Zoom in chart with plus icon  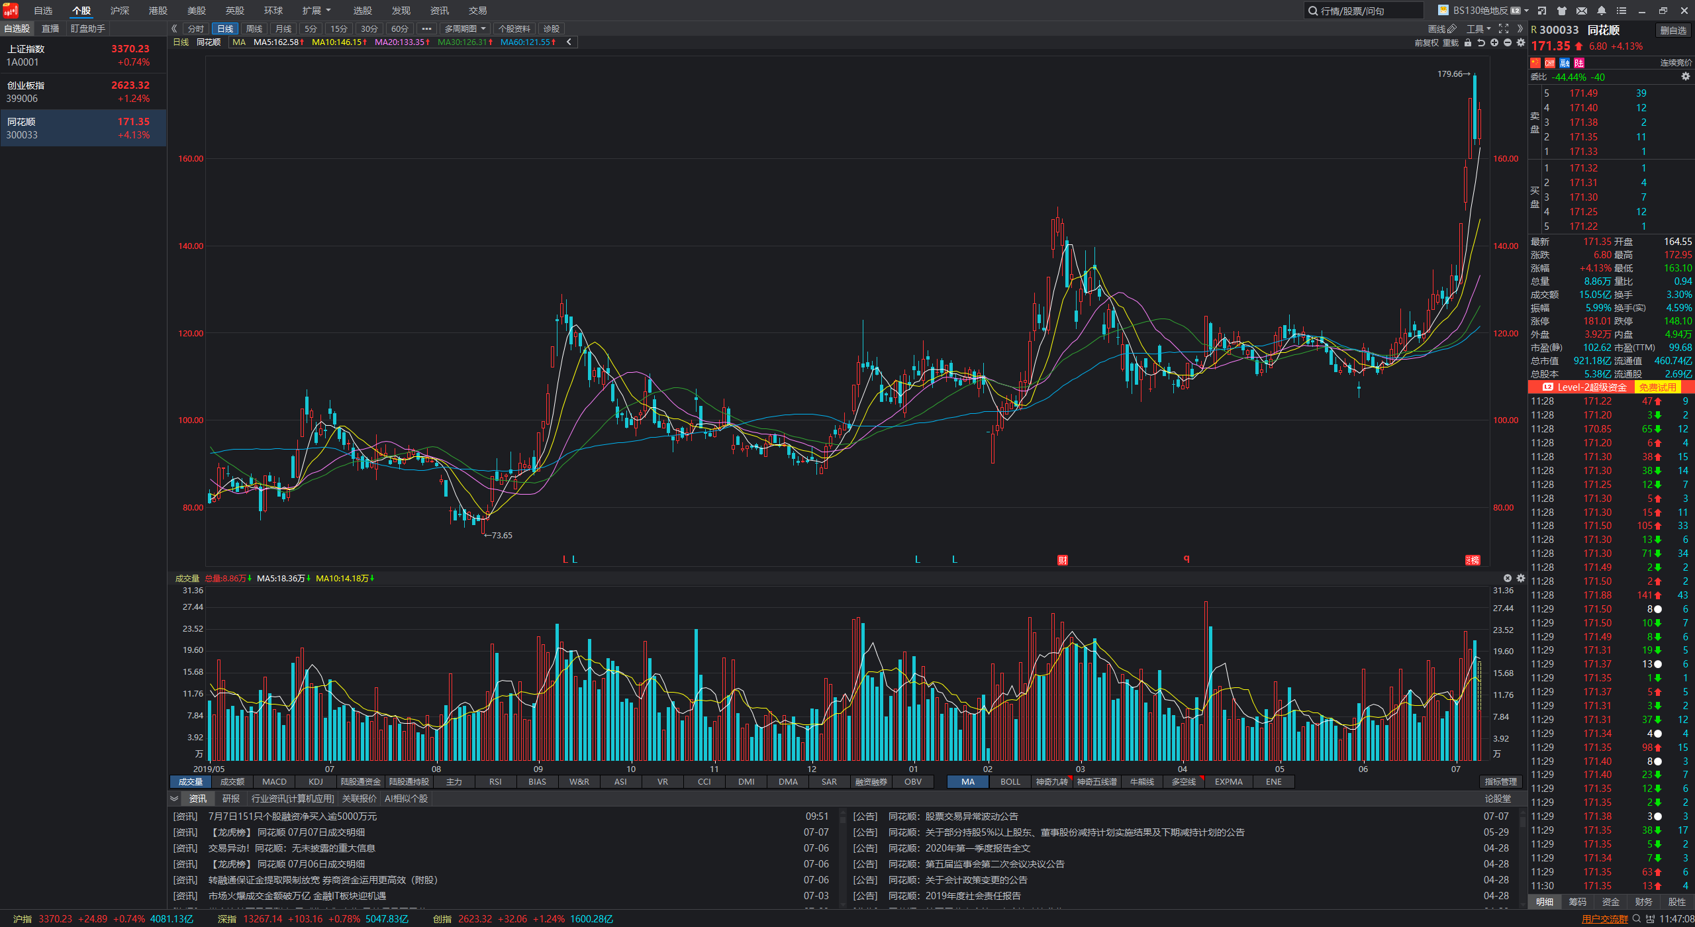[x=1494, y=42]
